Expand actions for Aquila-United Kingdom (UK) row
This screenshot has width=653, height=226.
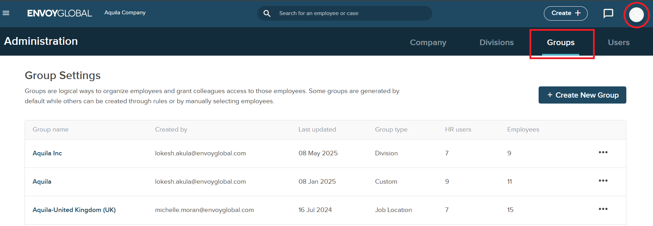603,209
